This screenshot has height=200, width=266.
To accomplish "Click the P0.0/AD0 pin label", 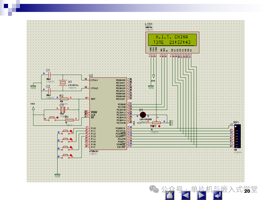I will [121, 80].
